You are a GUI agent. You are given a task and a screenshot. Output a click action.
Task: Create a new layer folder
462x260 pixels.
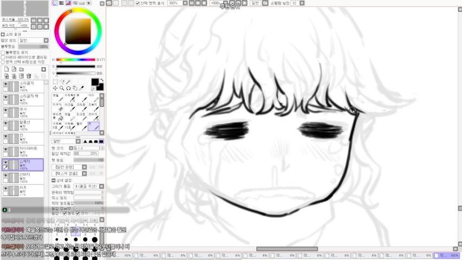[21, 69]
